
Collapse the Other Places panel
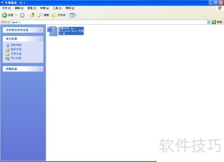point(40,39)
